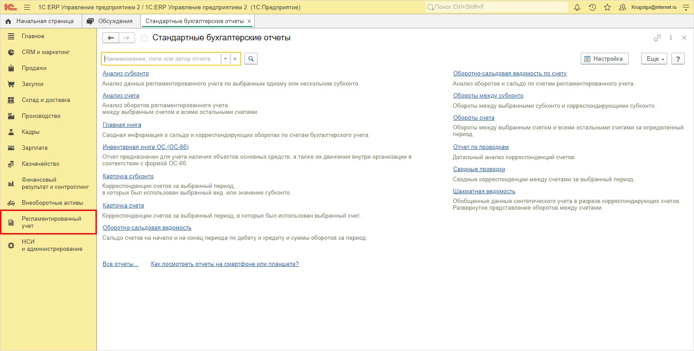Open Настройка button

[x=604, y=59]
